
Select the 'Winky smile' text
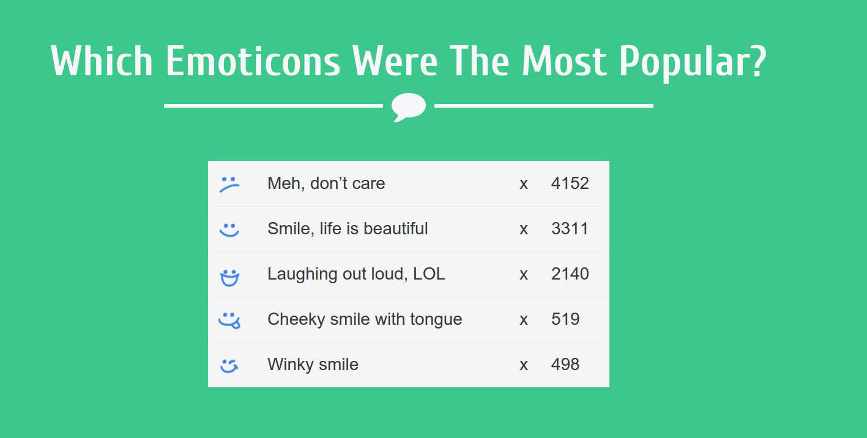point(313,365)
